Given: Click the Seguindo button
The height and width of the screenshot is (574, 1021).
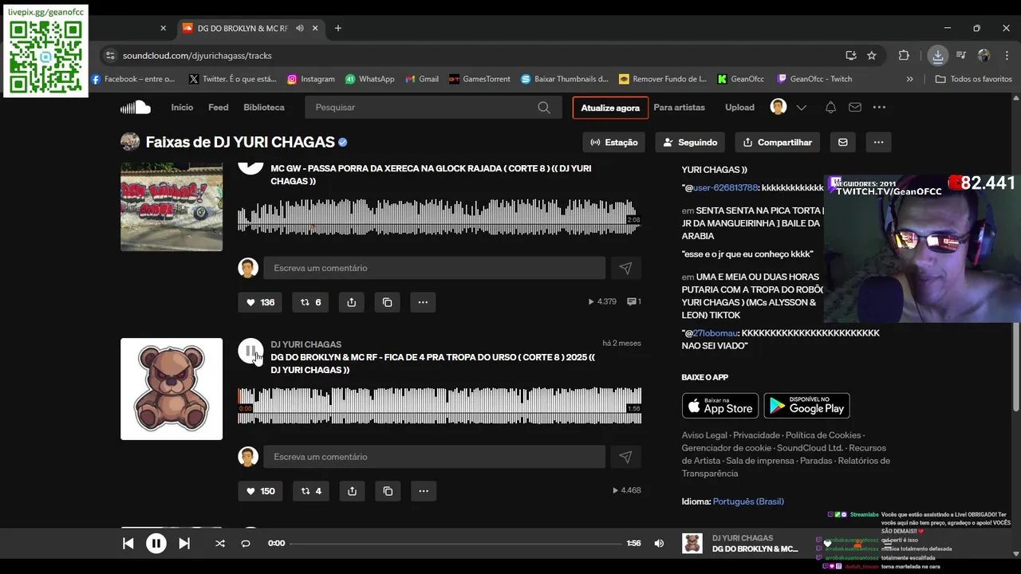Looking at the screenshot, I should (x=690, y=143).
